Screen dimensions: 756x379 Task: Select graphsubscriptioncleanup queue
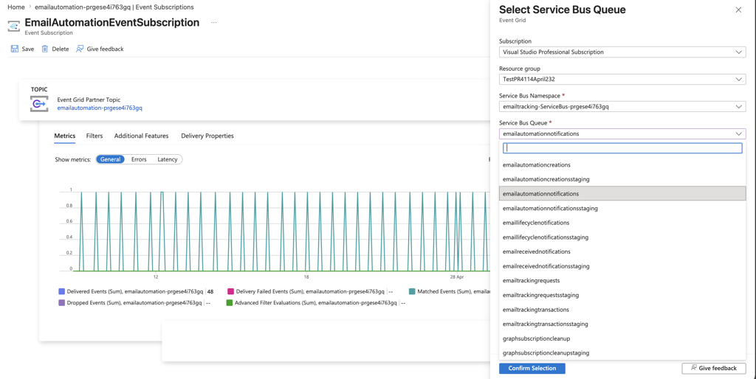click(622, 338)
